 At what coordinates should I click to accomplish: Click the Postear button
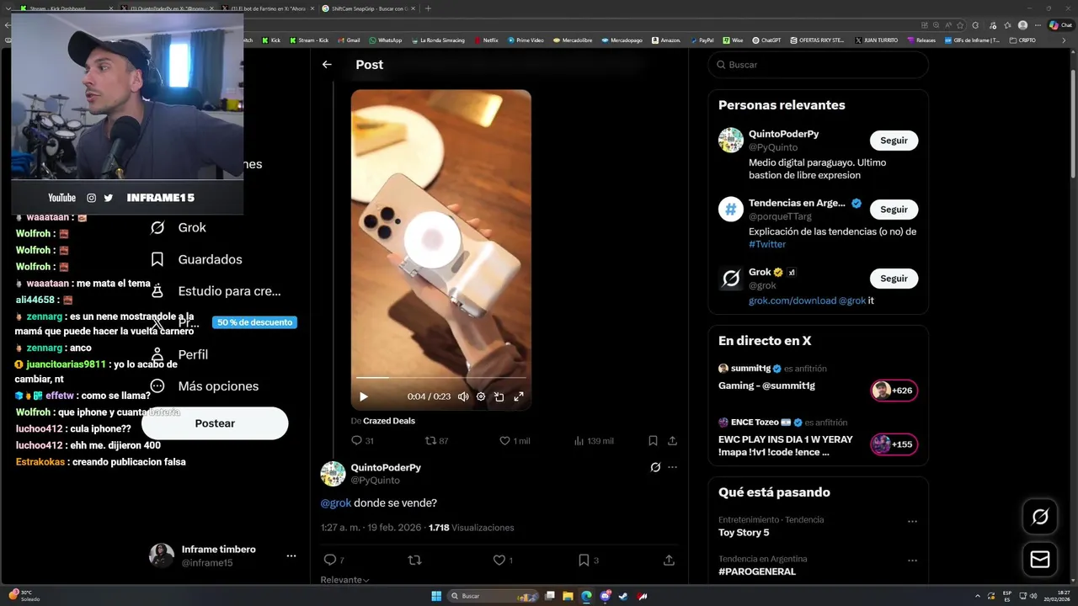point(215,423)
